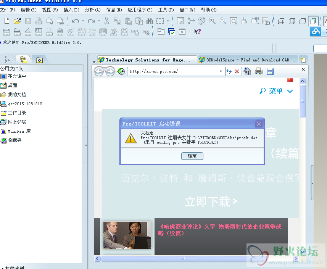Image resolution: width=327 pixels, height=269 pixels.
Task: Select 网上邻居 folder entry
Action: [13, 122]
